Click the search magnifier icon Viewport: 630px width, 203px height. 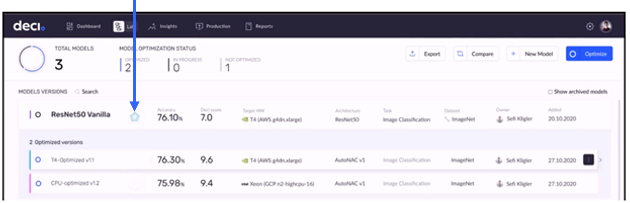click(x=78, y=92)
